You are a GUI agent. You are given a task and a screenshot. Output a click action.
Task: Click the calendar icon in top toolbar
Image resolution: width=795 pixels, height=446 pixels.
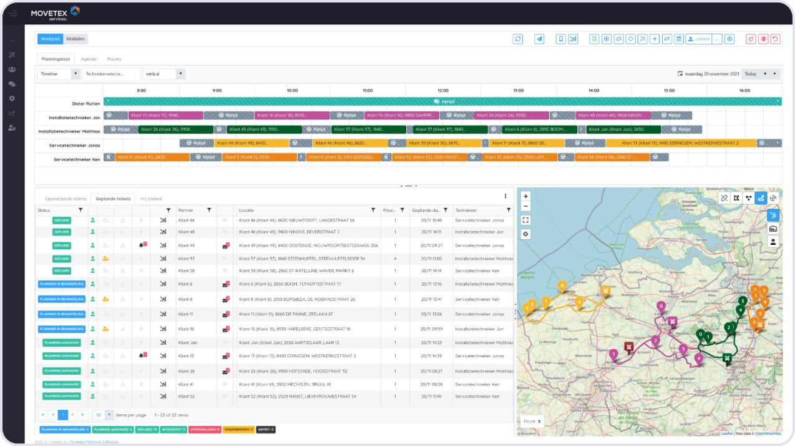coord(679,39)
